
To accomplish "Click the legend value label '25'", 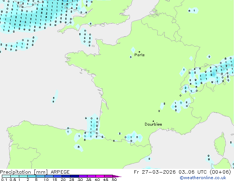I will (x=72, y=180).
